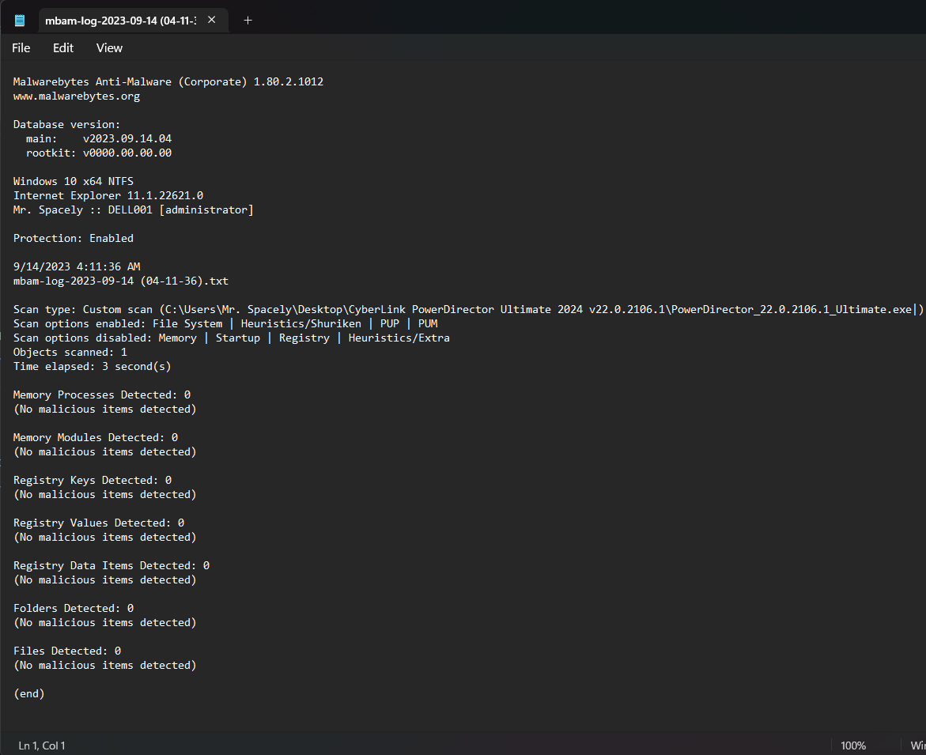Click '(No malicious items detected)' under Folders Detected

[104, 622]
